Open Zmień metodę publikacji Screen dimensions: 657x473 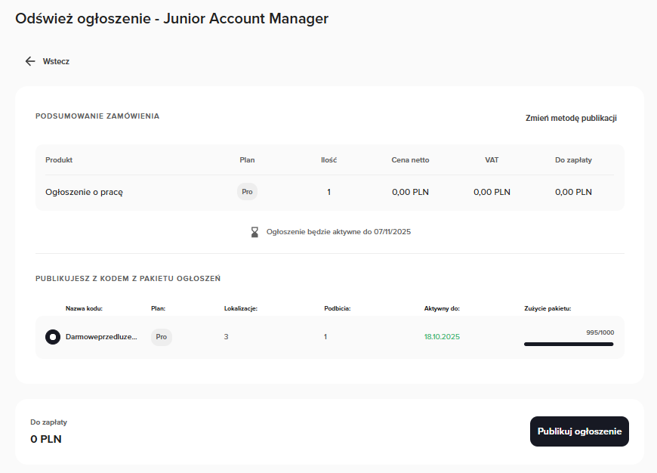click(x=571, y=118)
